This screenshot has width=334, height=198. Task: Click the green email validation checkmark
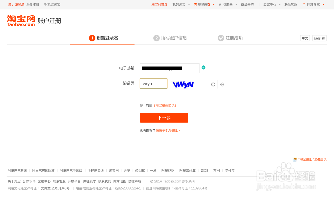click(203, 68)
